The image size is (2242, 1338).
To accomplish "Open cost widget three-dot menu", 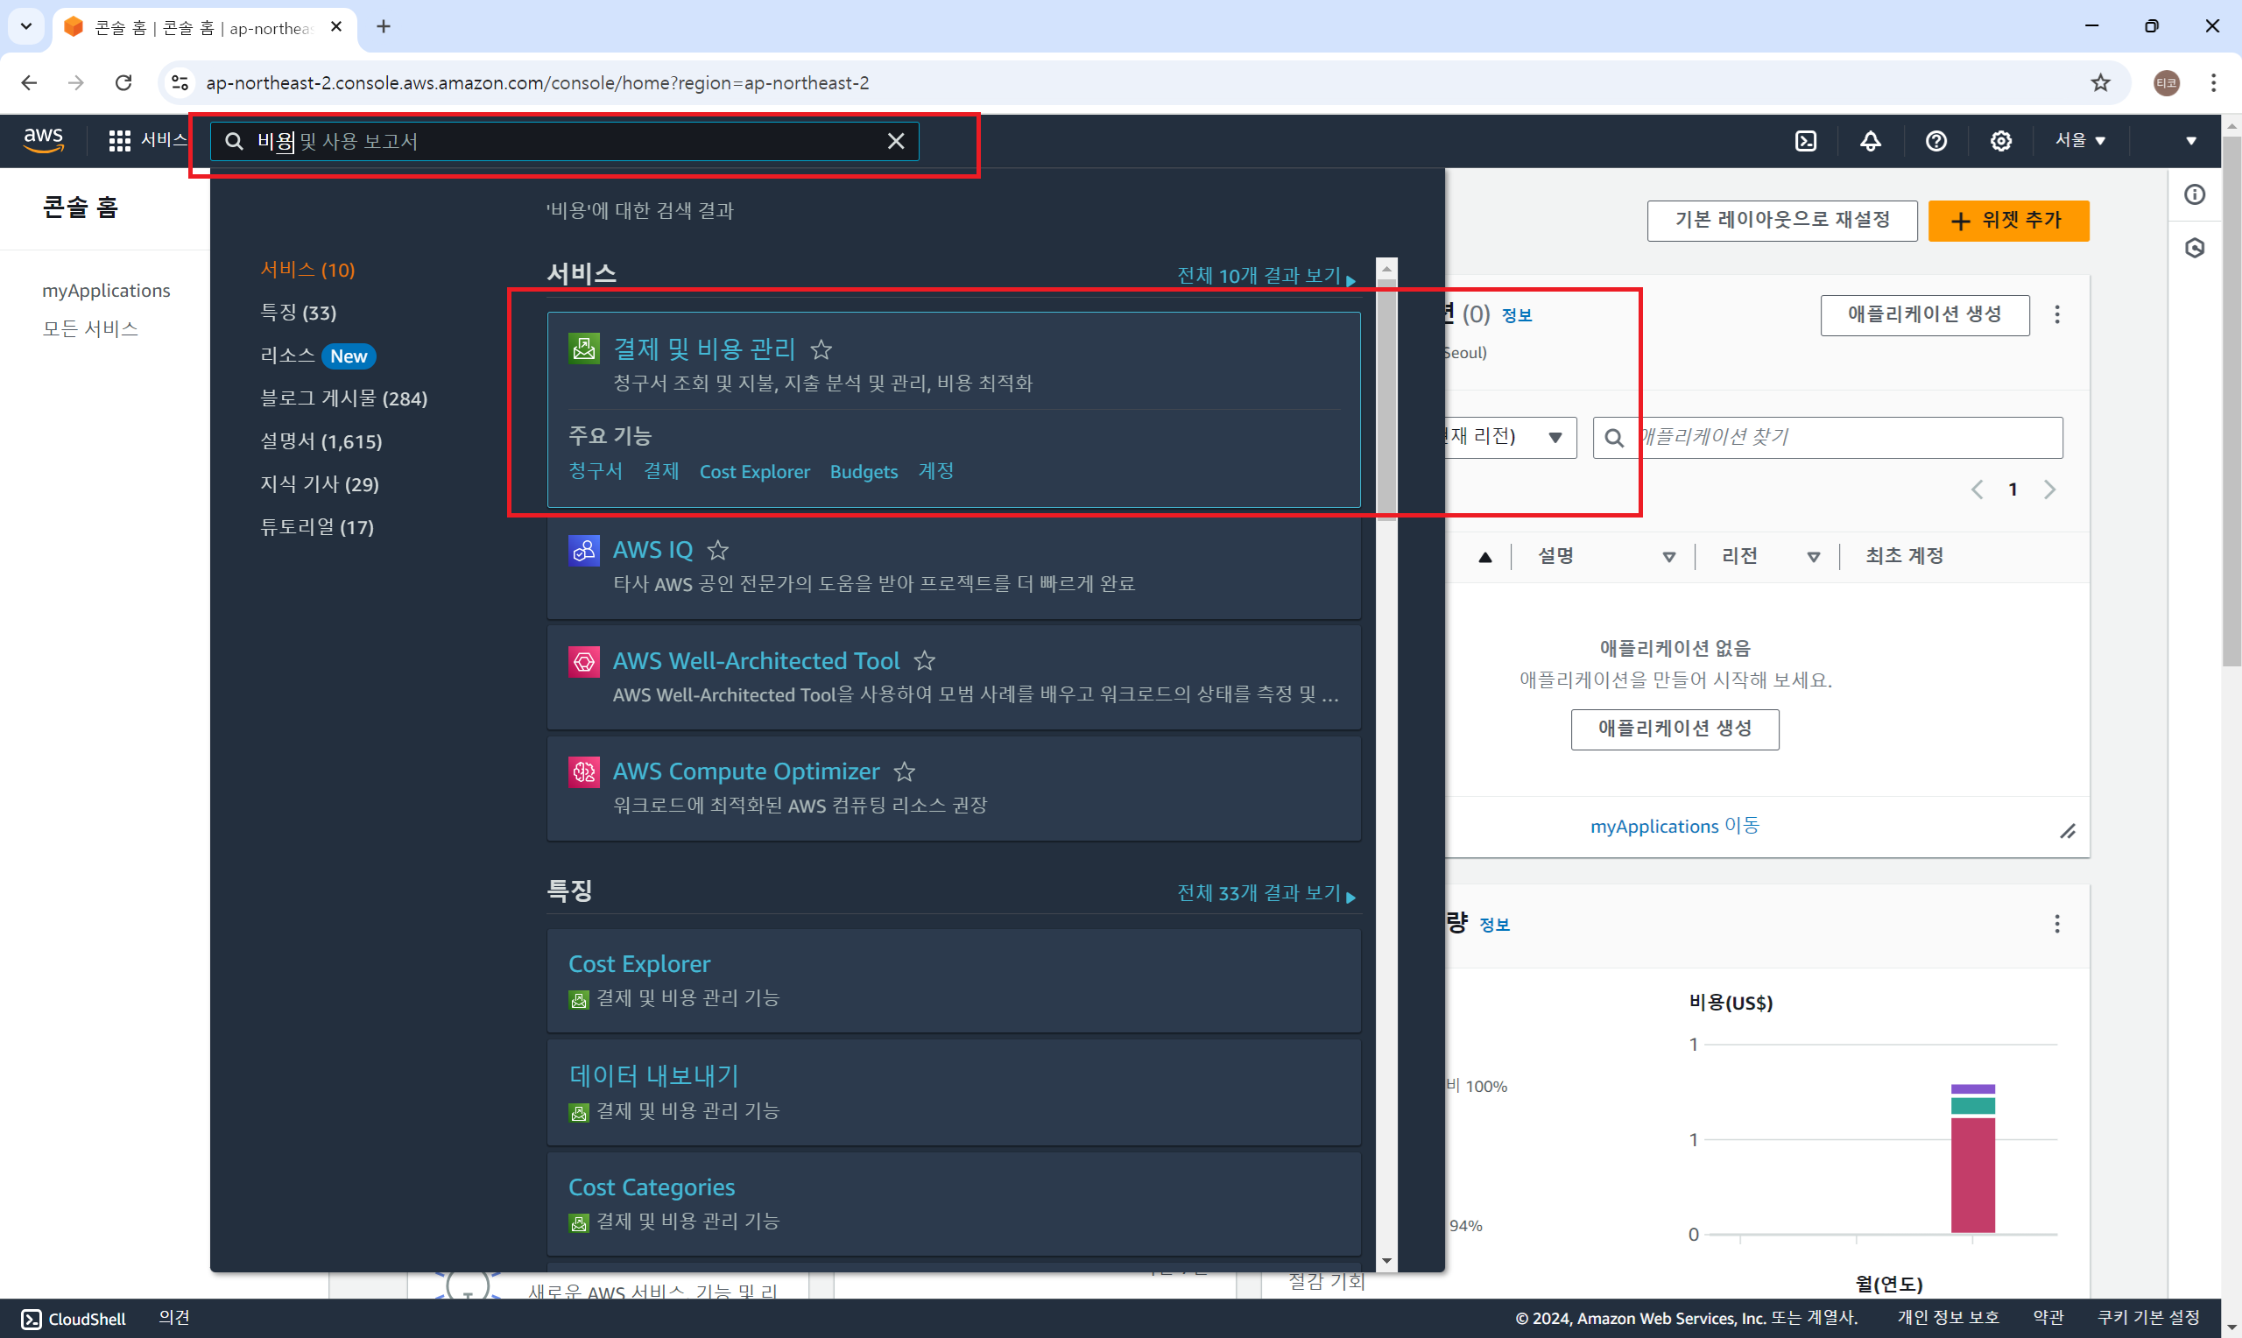I will tap(2056, 924).
